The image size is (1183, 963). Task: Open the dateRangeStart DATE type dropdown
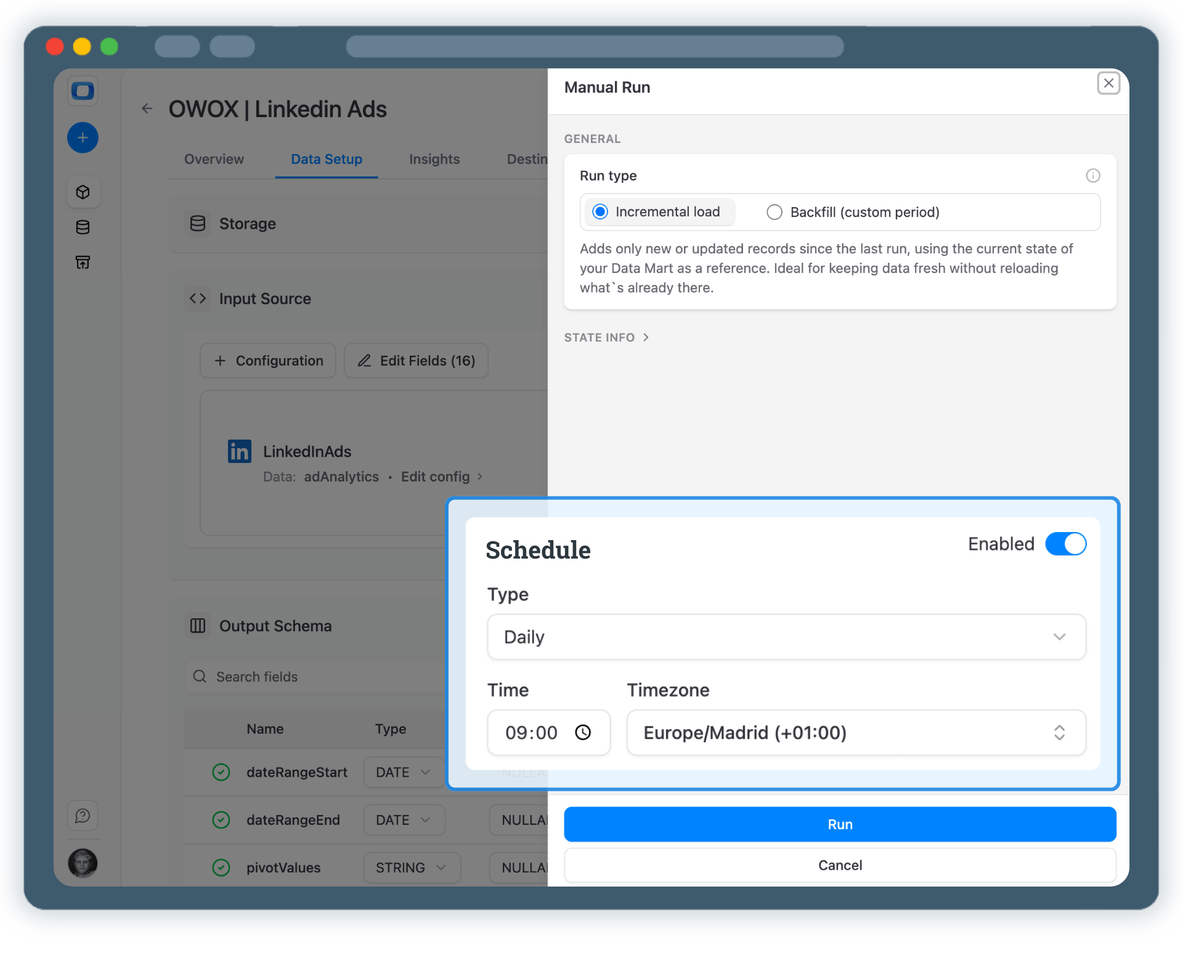tap(404, 772)
